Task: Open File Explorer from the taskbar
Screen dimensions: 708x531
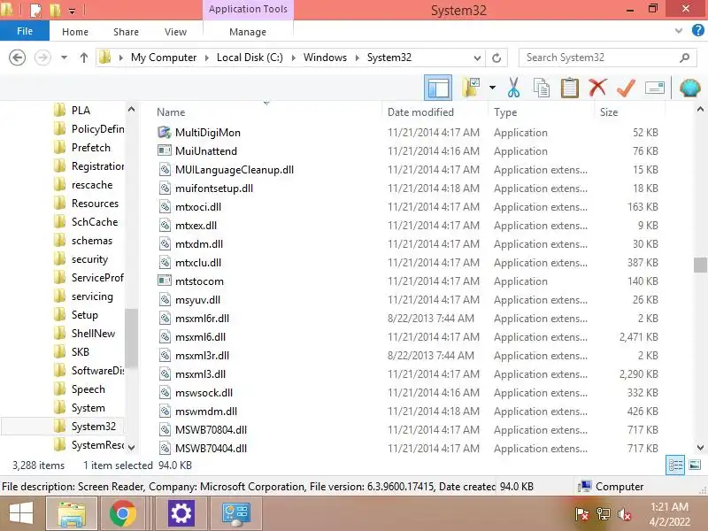Action: point(72,513)
